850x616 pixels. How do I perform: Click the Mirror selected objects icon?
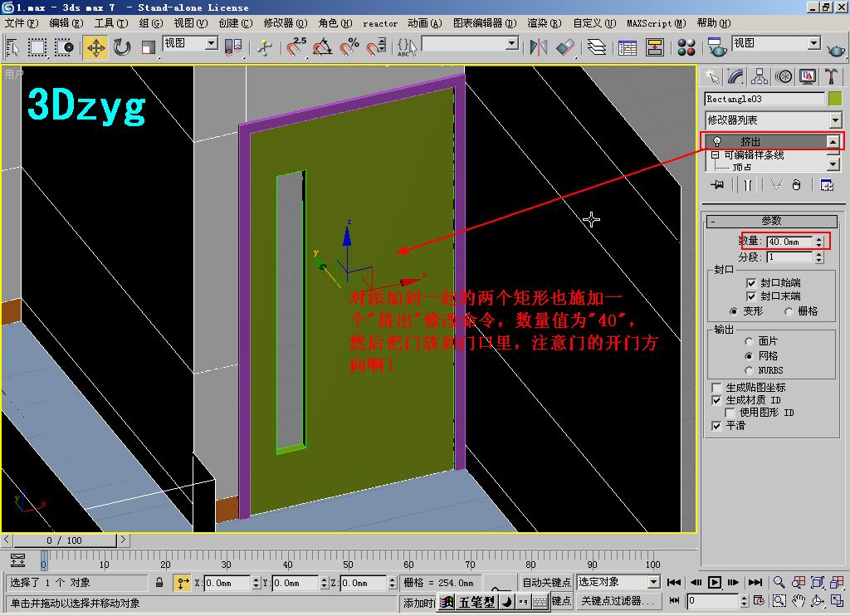point(538,47)
